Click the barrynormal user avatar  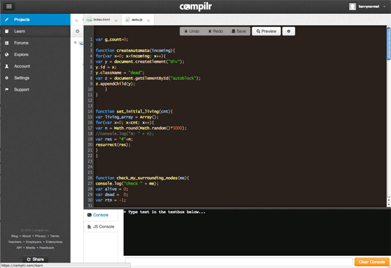pos(352,6)
